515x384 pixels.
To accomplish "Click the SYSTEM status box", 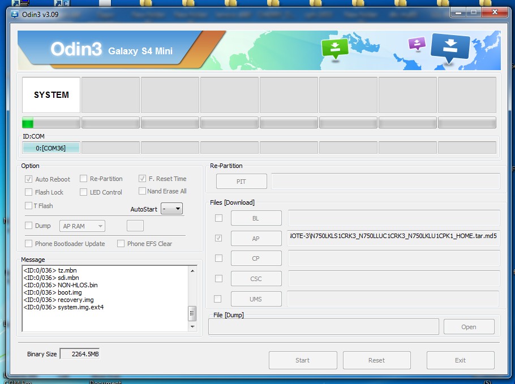I will pyautogui.click(x=51, y=95).
